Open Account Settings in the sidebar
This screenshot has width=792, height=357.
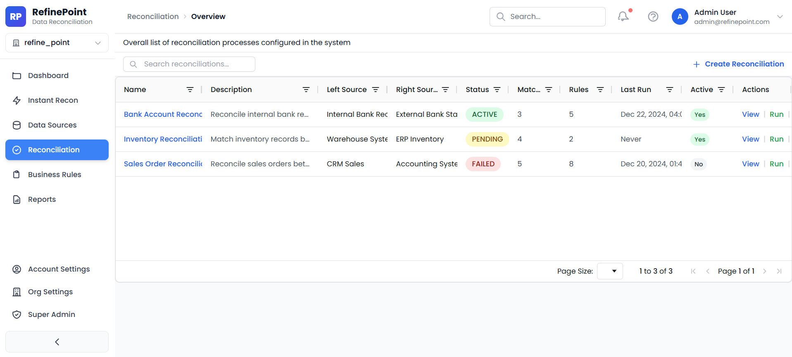57,269
